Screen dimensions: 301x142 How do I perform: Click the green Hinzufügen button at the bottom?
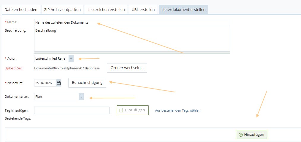click(x=252, y=135)
